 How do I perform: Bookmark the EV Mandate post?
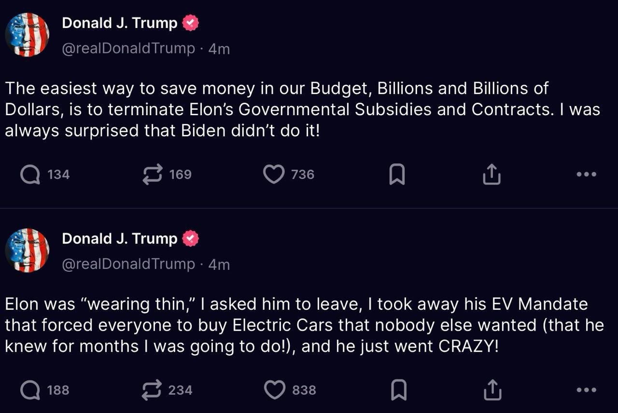click(398, 390)
